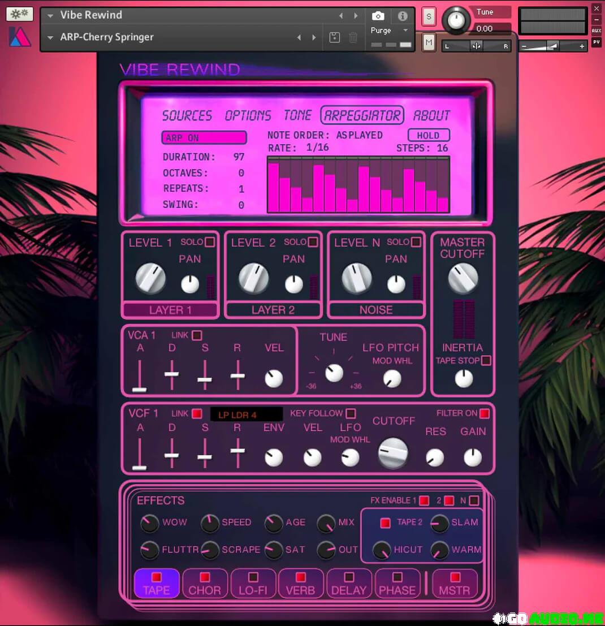Toggle the TAPE 2 checkbox
The width and height of the screenshot is (605, 626).
(x=385, y=523)
